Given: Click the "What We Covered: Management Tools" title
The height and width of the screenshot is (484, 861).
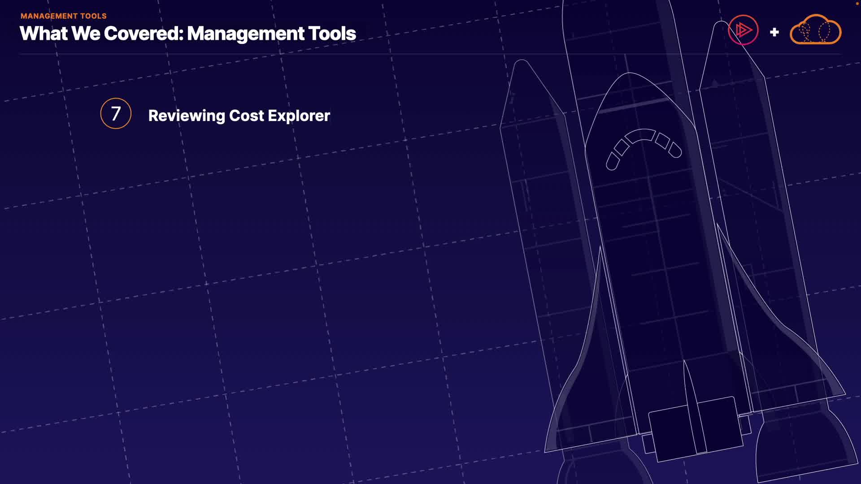Looking at the screenshot, I should point(187,34).
